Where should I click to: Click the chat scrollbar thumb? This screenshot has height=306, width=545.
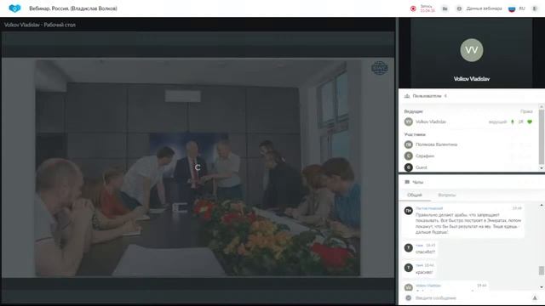542,270
